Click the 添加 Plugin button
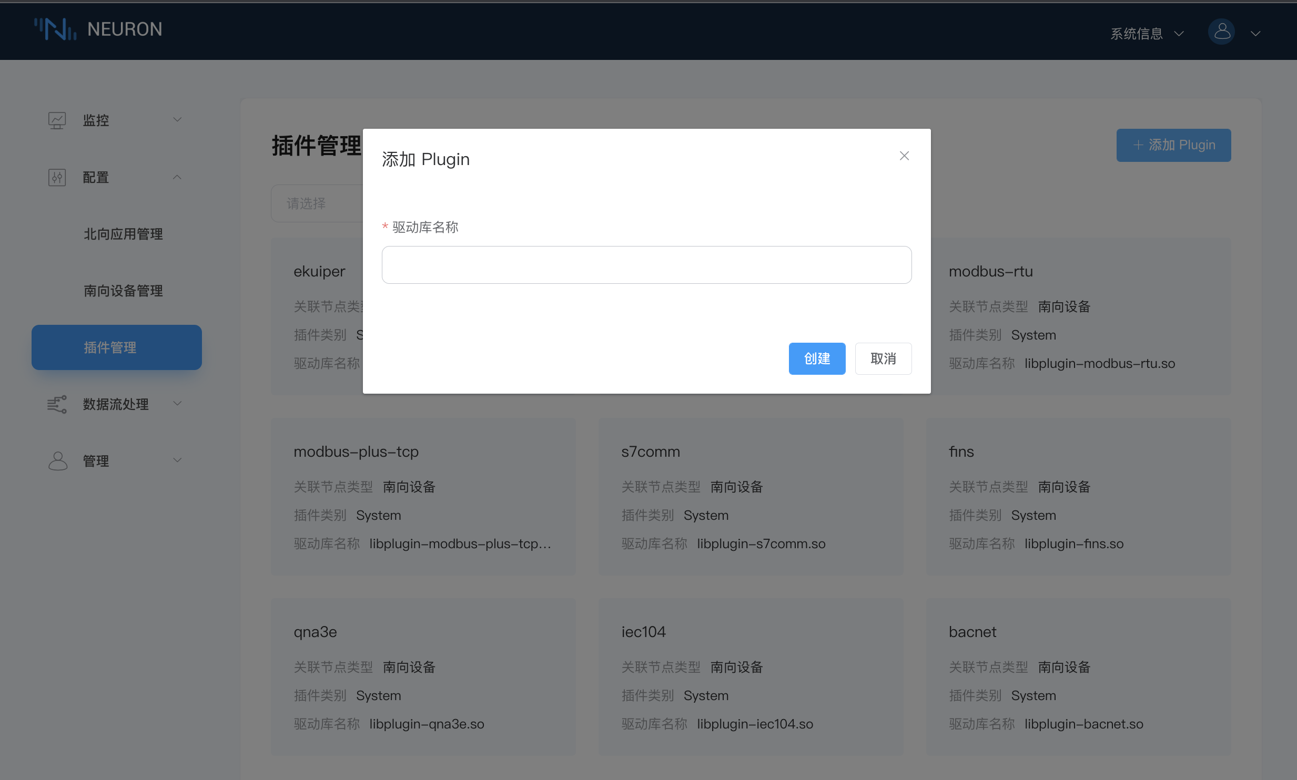The width and height of the screenshot is (1297, 780). coord(1173,145)
